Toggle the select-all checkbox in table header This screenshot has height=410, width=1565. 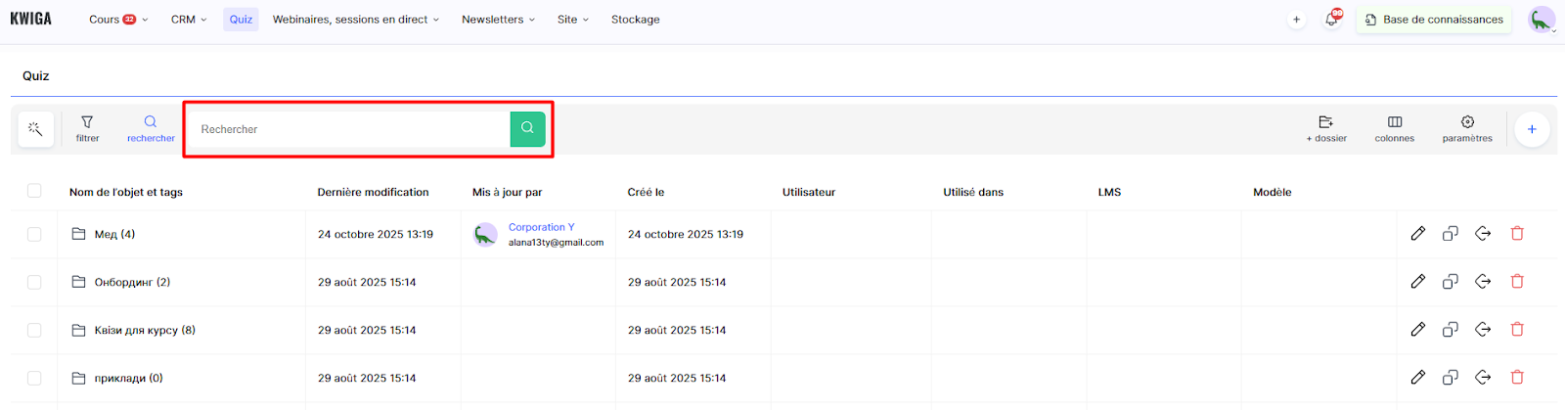(34, 191)
